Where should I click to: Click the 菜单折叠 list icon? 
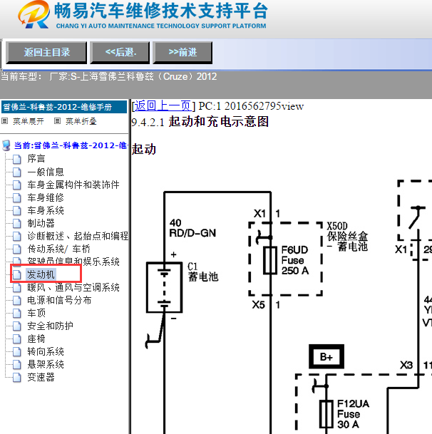(x=57, y=121)
